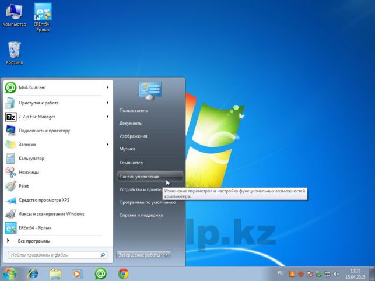Open Панель управления
The width and height of the screenshot is (375, 281).
[x=150, y=177]
